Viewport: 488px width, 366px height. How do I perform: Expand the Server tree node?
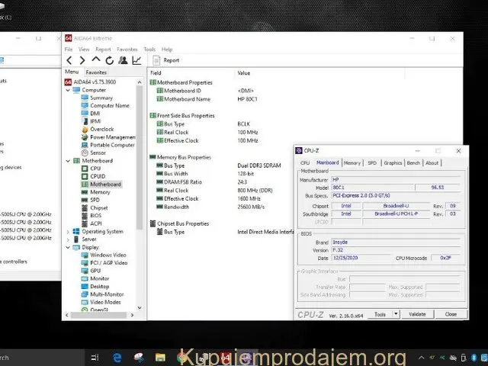68,239
